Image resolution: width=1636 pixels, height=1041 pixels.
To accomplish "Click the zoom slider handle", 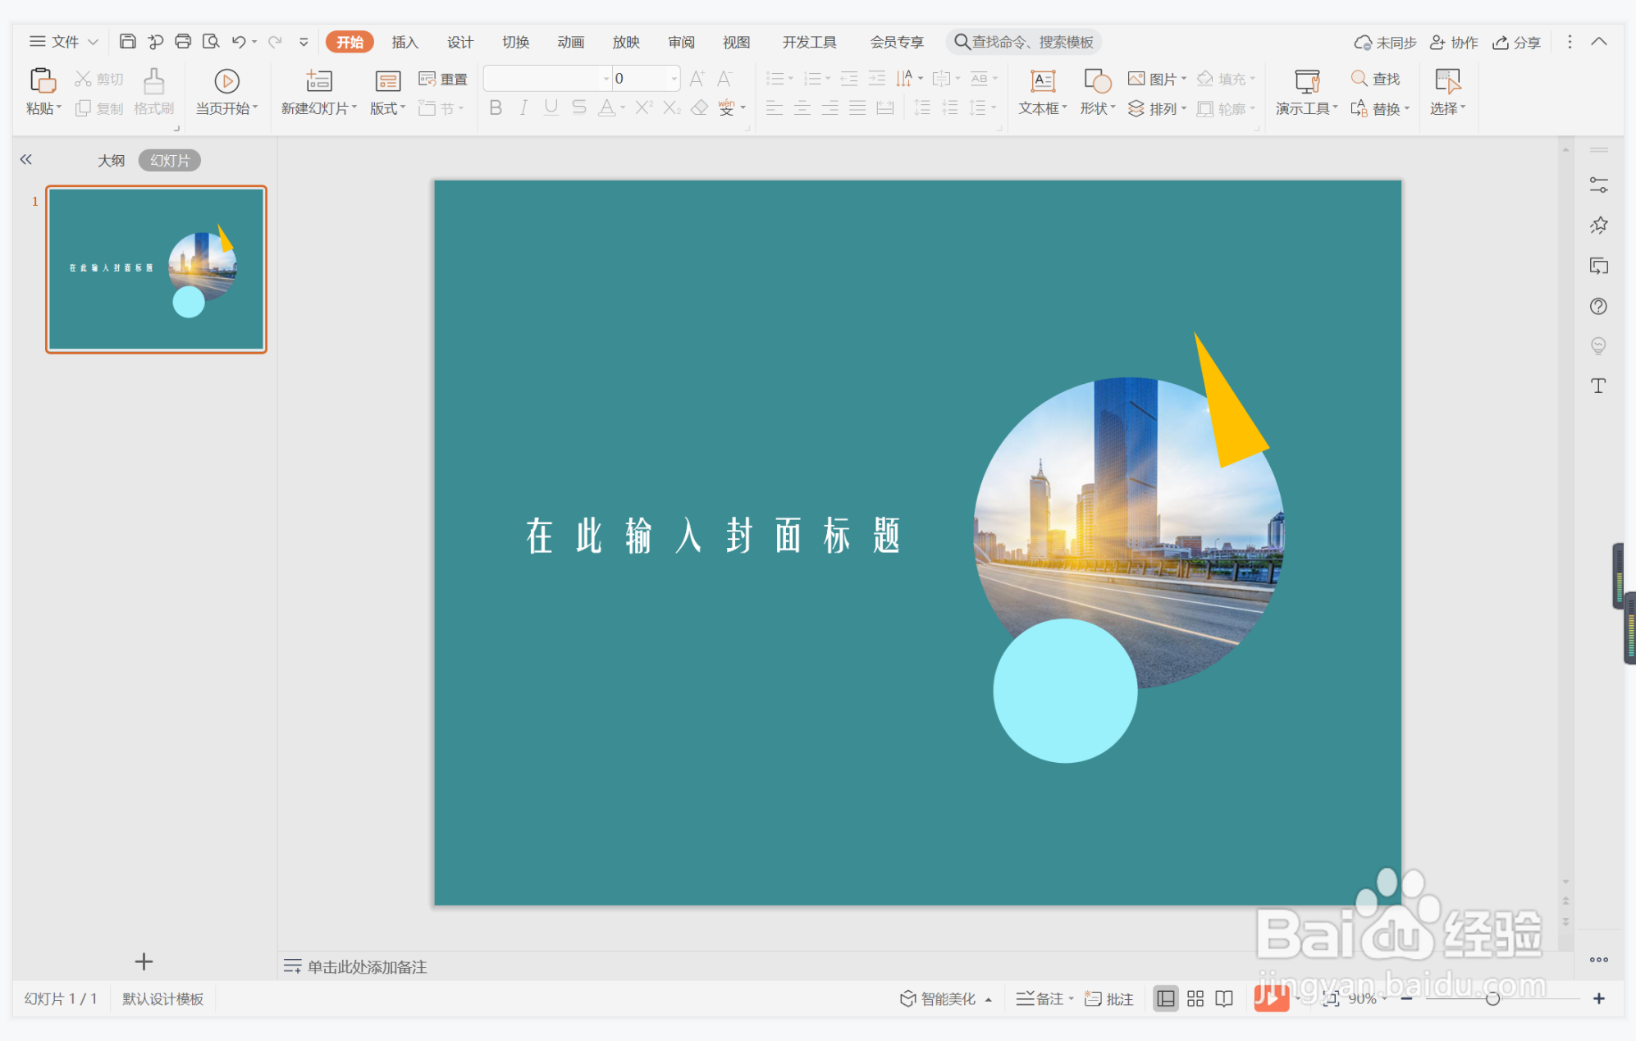I will coord(1492,998).
